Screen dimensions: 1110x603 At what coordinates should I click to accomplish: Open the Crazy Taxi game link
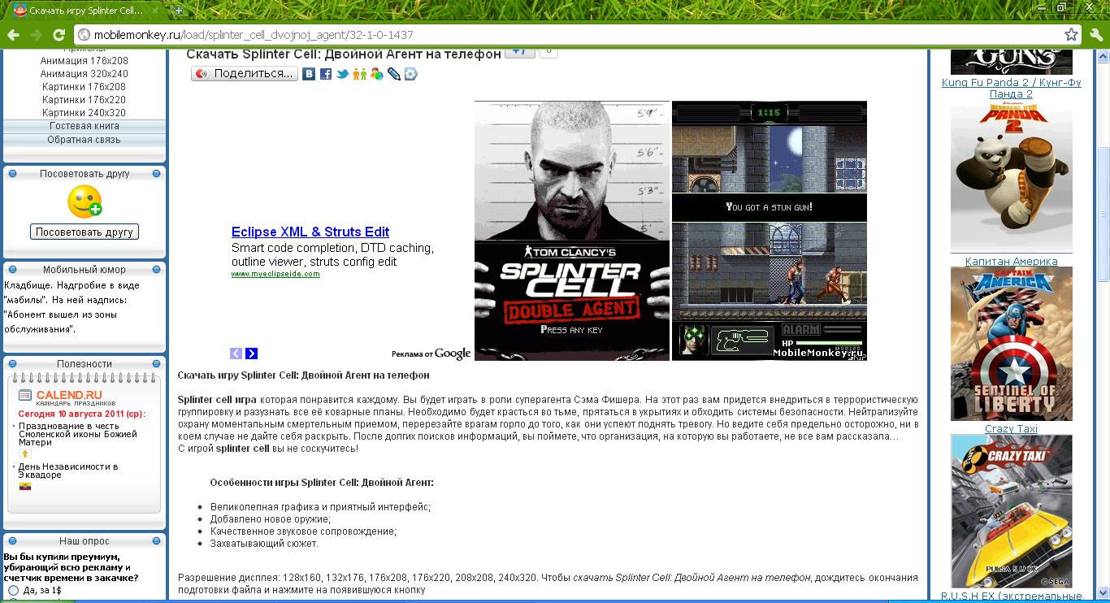pos(1012,429)
